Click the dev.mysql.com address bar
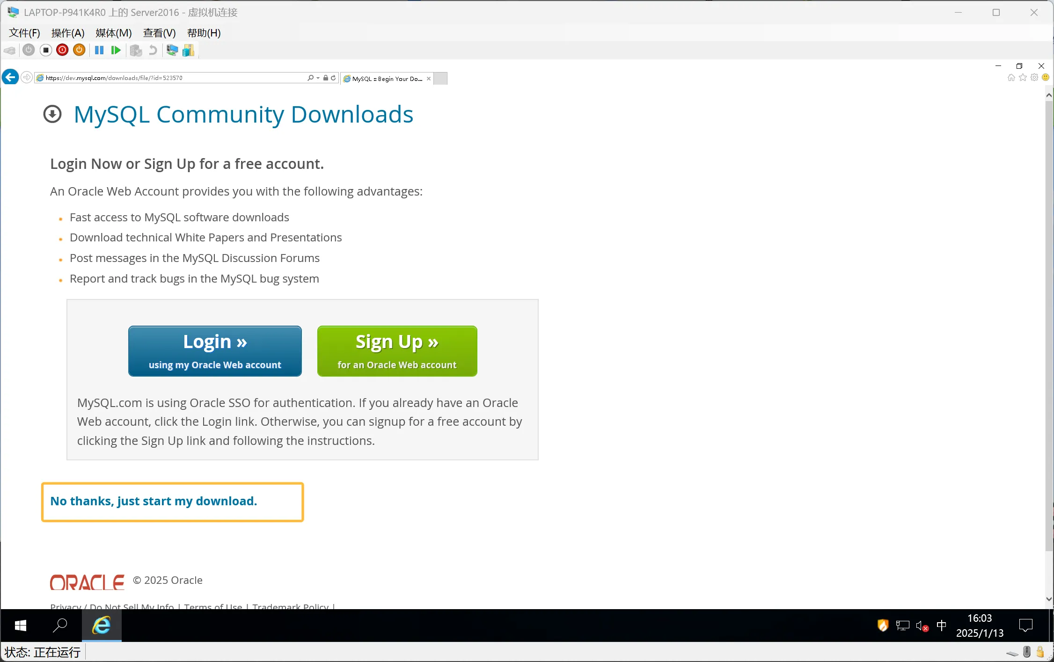 click(x=171, y=78)
